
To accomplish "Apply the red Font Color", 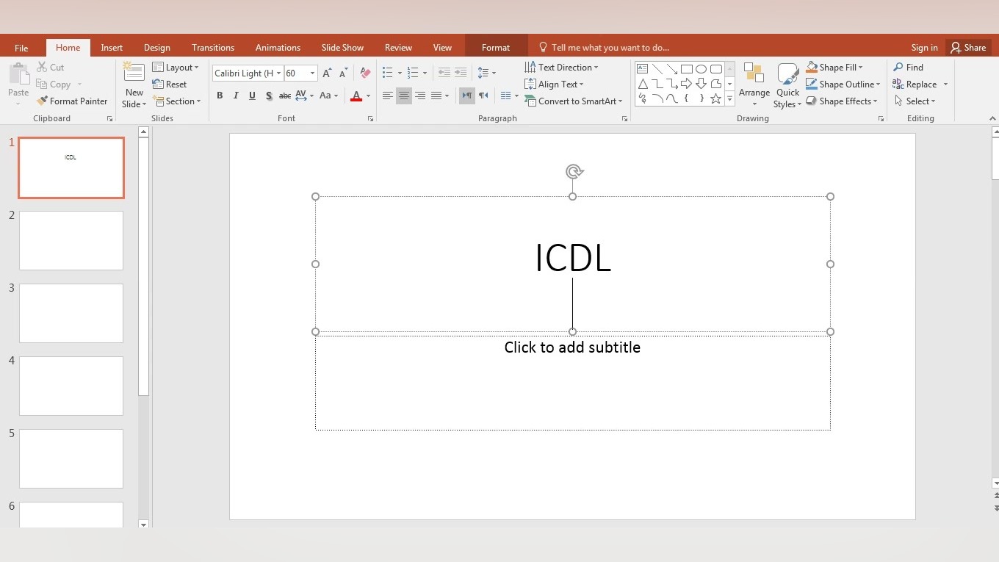I will point(356,96).
